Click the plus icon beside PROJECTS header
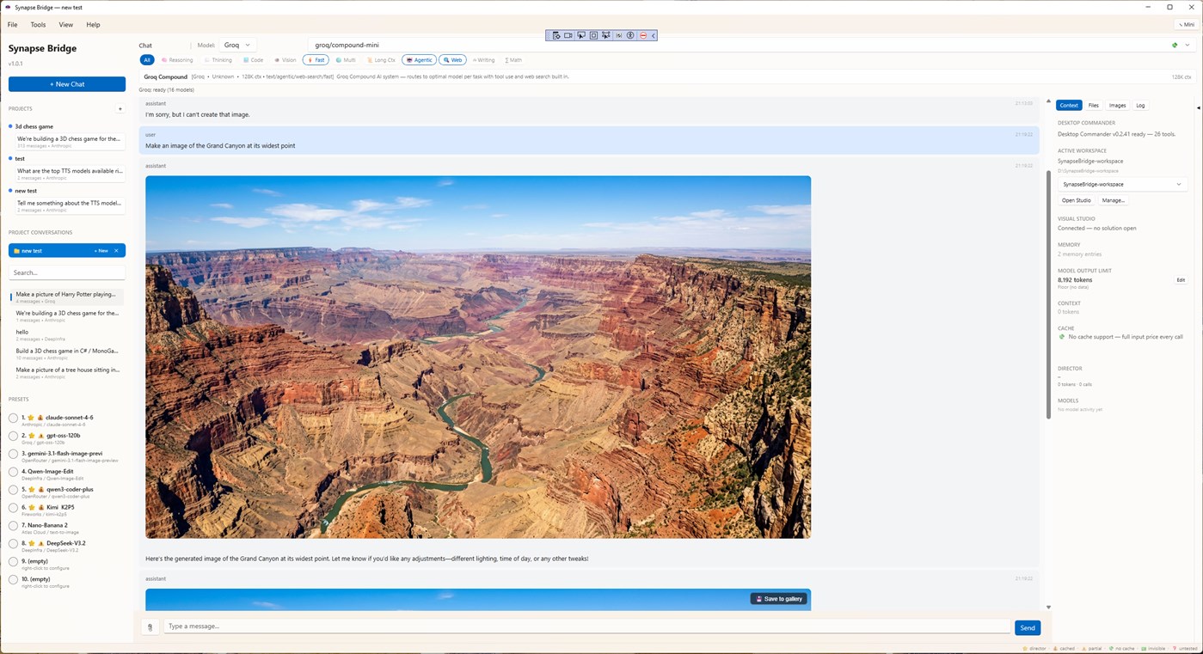The height and width of the screenshot is (654, 1203). (120, 109)
